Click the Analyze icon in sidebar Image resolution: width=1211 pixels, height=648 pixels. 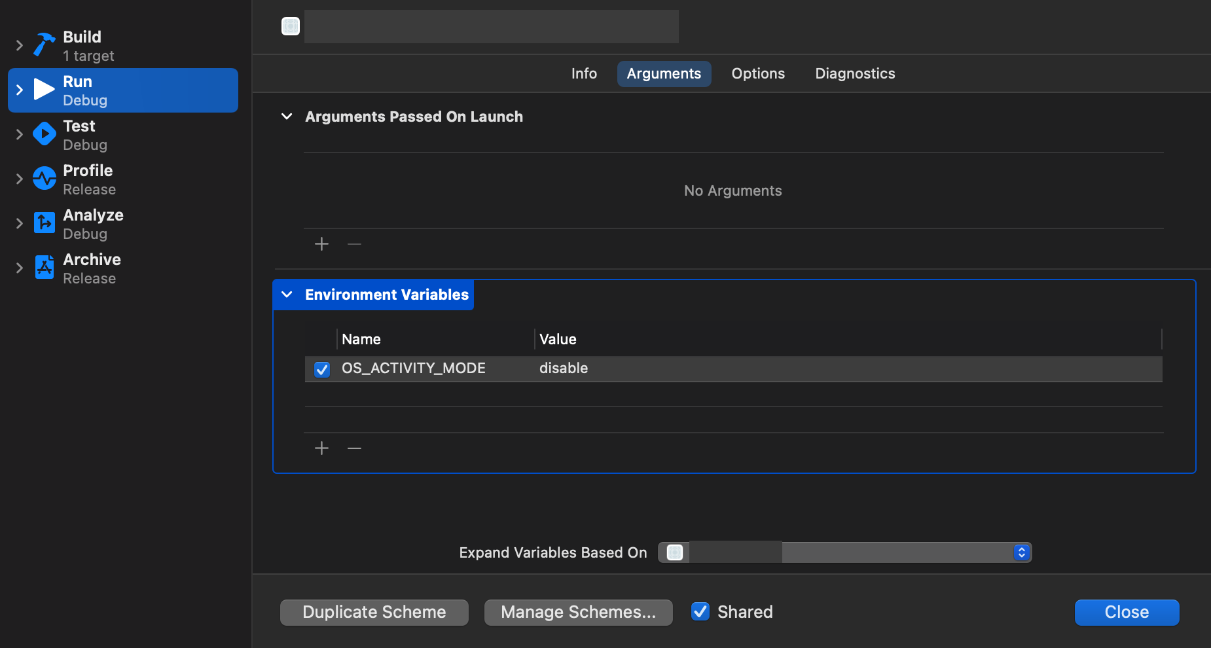coord(45,223)
